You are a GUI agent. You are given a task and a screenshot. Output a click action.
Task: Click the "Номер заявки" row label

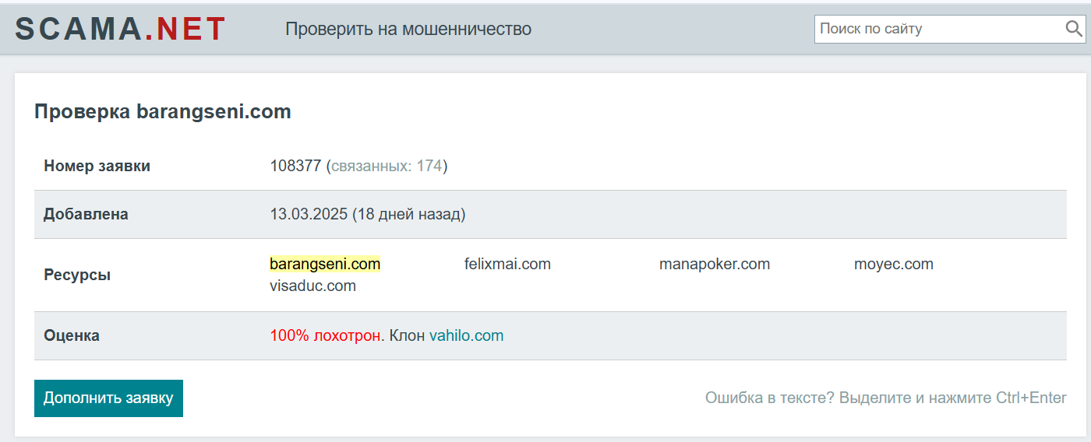[x=97, y=166]
